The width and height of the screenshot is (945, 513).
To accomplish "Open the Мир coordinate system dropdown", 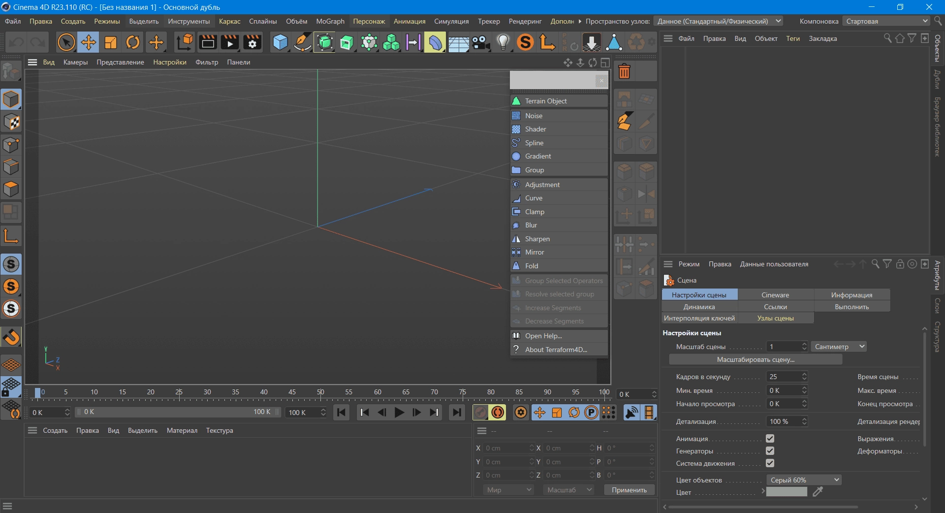I will [508, 490].
